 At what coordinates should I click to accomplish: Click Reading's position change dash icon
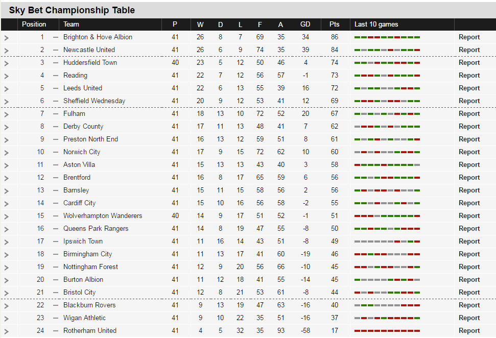[56, 76]
